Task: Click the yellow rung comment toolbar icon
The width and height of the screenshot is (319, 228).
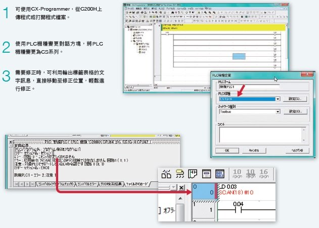Action: point(179,174)
